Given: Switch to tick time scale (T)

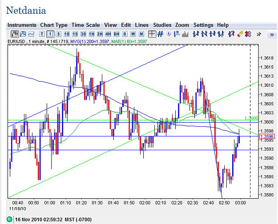Looking at the screenshot, I should (42, 34).
